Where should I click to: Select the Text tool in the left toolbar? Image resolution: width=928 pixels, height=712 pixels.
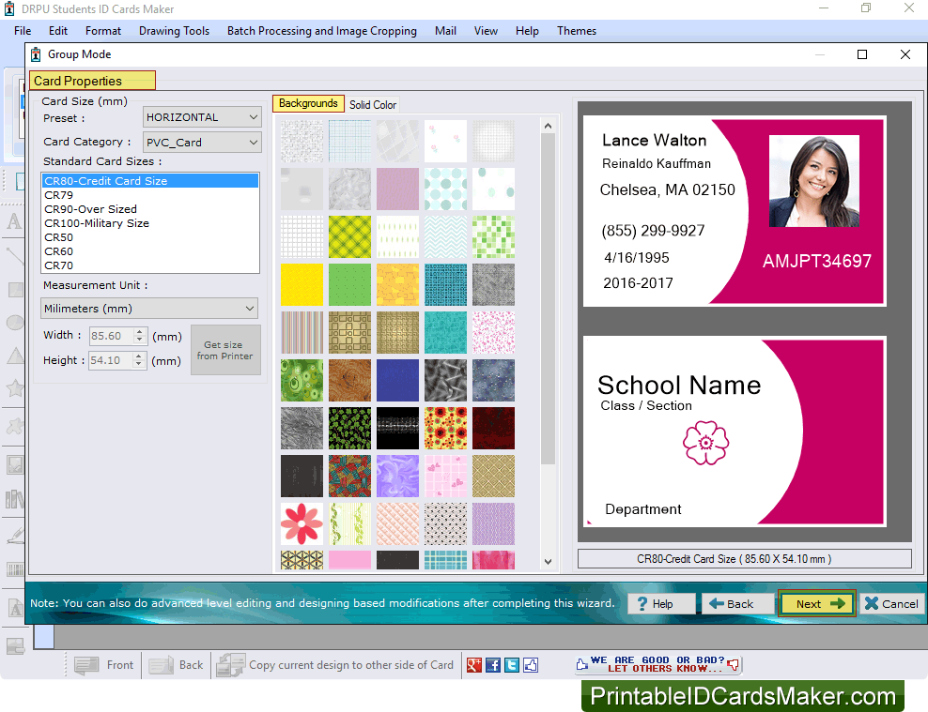[x=15, y=222]
